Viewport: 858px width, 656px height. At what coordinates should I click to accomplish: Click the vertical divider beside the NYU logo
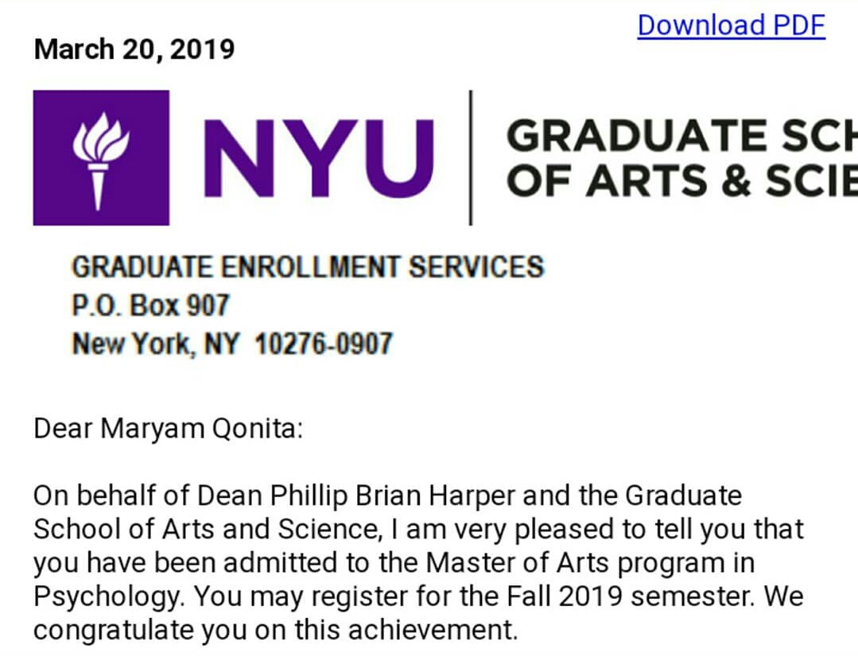(470, 158)
